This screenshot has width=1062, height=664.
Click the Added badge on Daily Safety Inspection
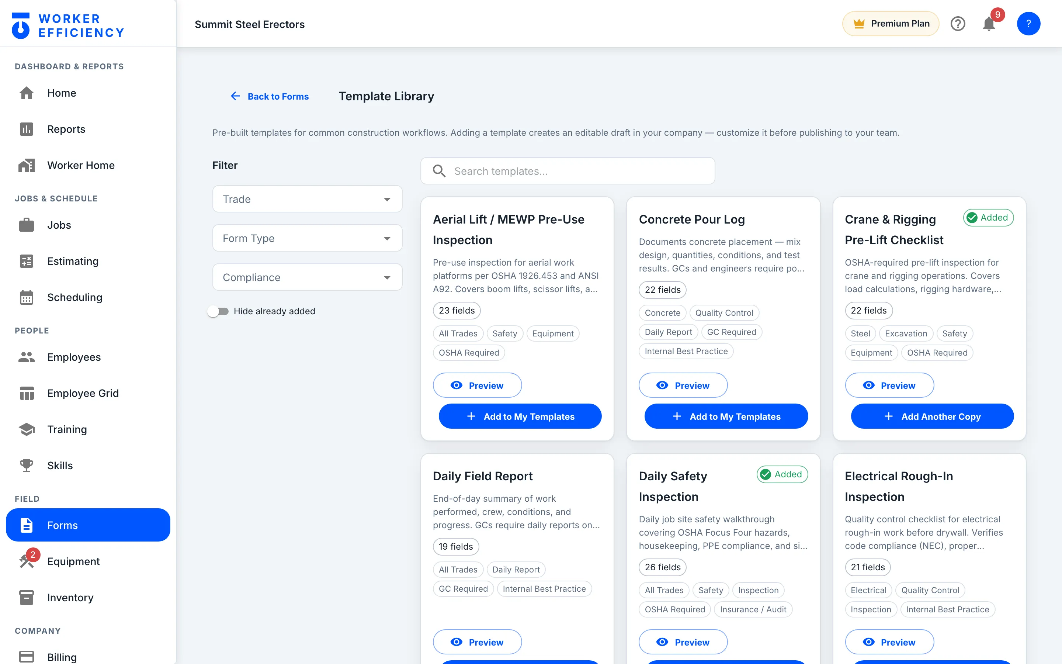782,474
